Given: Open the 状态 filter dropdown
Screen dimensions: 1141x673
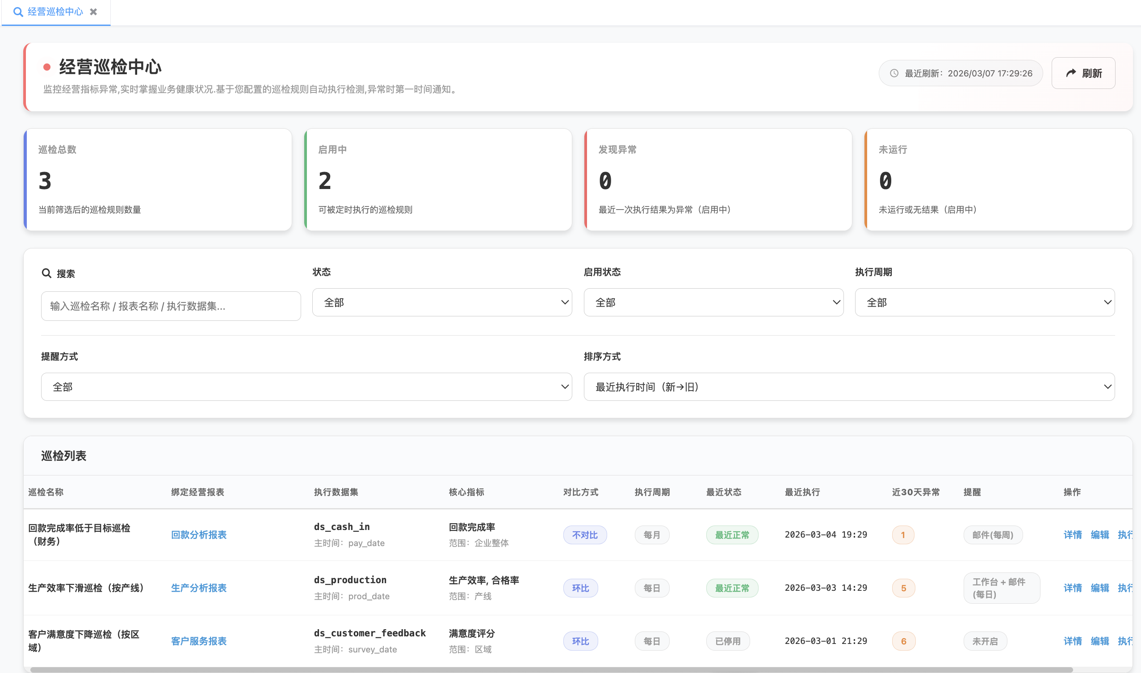Looking at the screenshot, I should click(441, 303).
